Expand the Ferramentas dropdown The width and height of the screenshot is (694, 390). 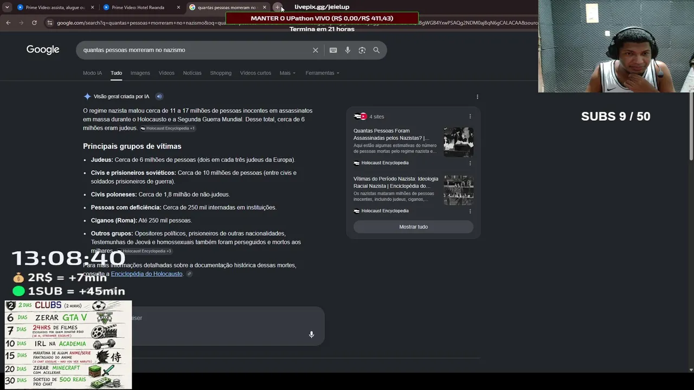[322, 73]
